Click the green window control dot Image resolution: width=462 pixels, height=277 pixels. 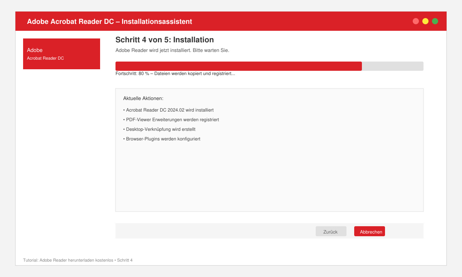coord(435,21)
